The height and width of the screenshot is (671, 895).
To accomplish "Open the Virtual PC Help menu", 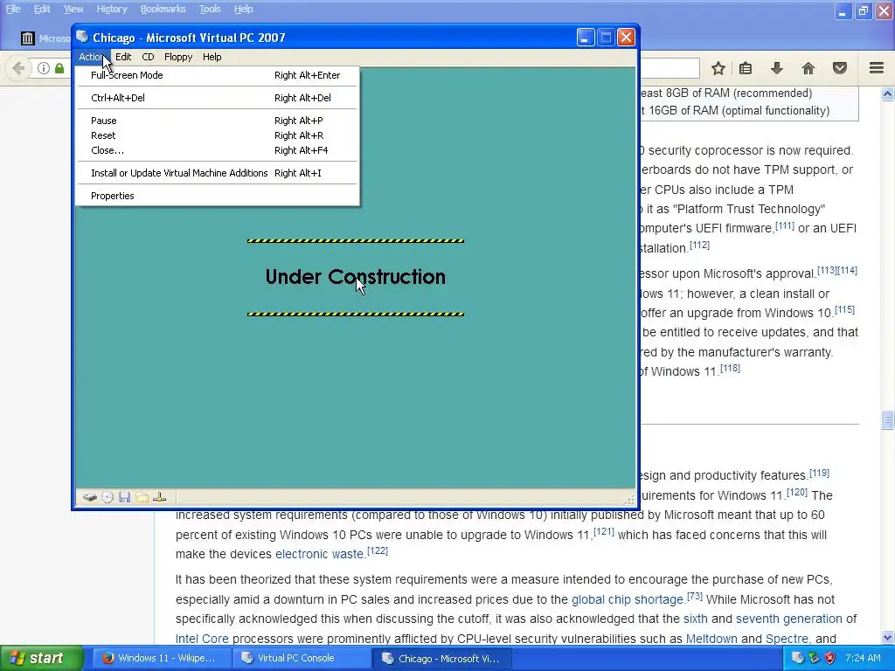I will click(x=212, y=57).
